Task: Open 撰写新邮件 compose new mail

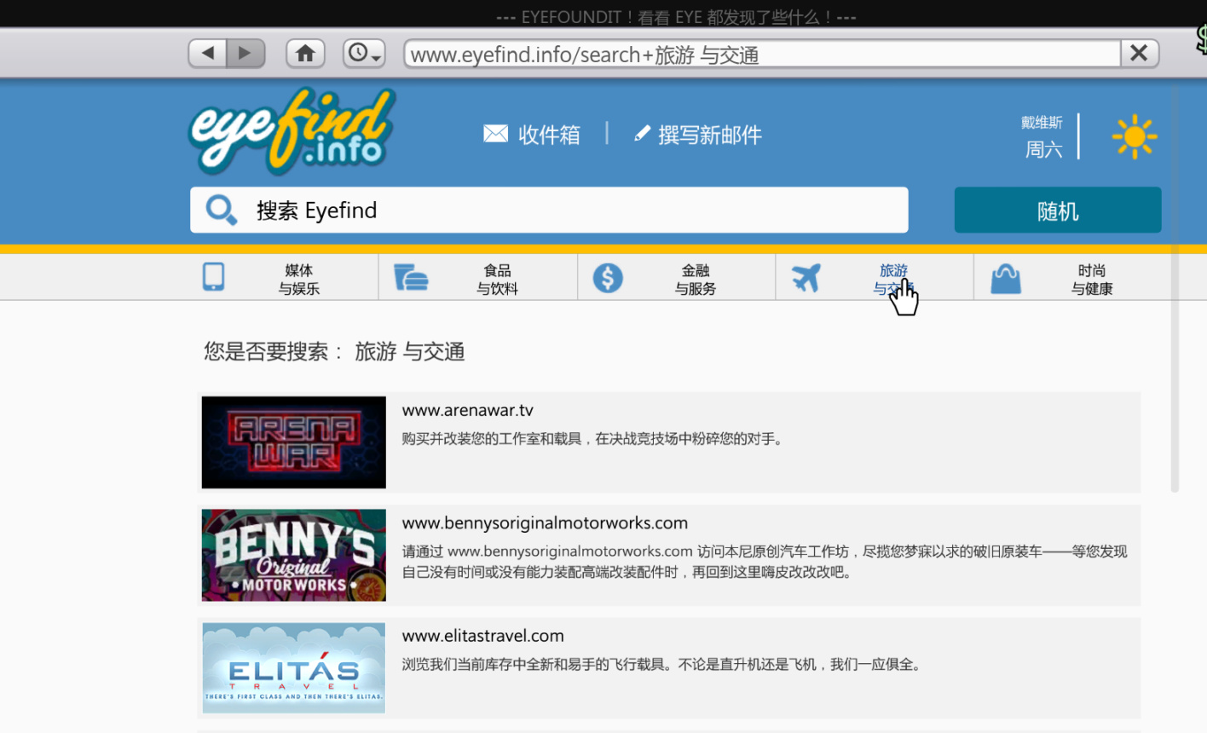Action: click(x=710, y=135)
